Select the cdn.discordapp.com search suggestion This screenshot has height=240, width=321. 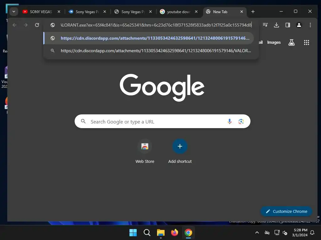tap(149, 51)
